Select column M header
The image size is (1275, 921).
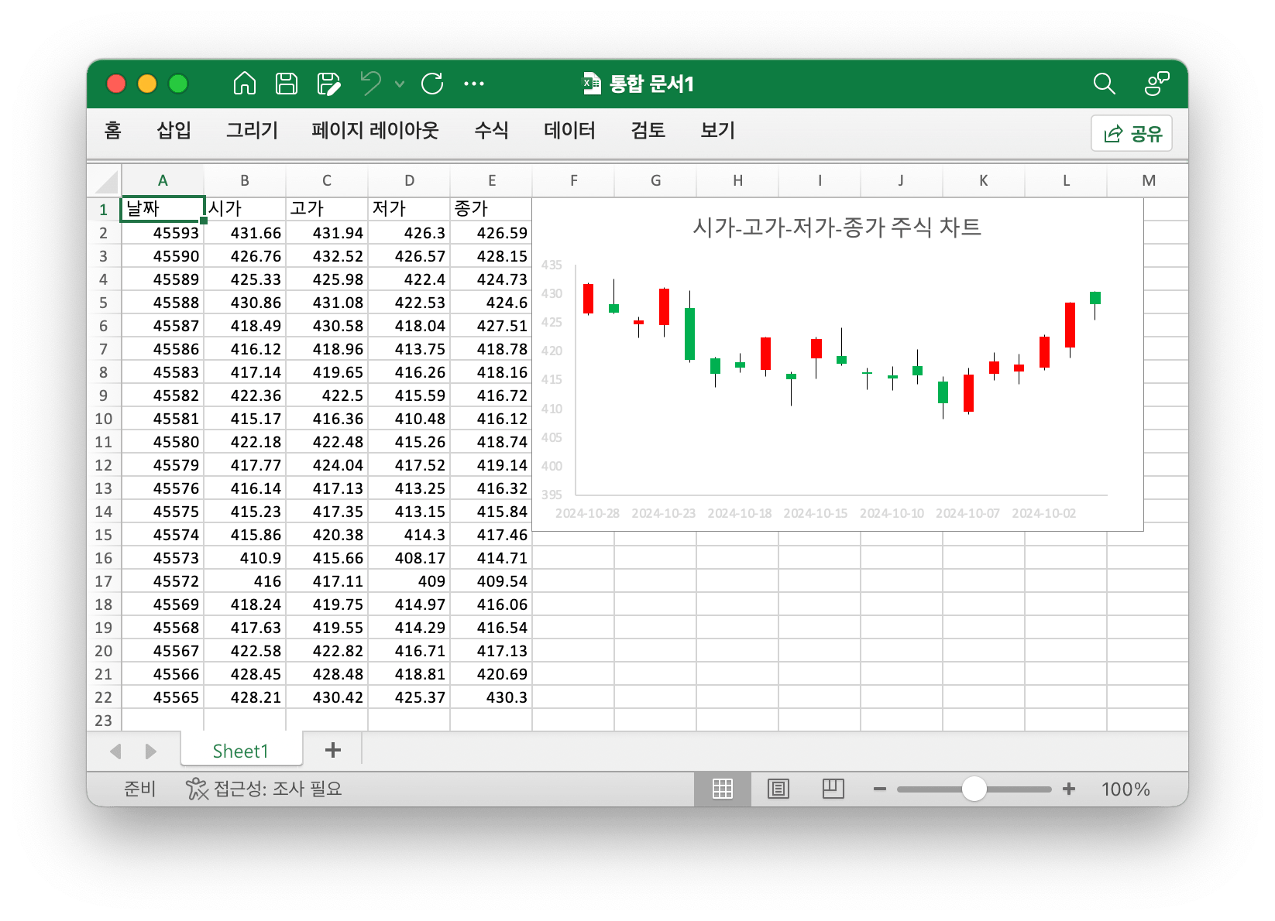(x=1148, y=180)
